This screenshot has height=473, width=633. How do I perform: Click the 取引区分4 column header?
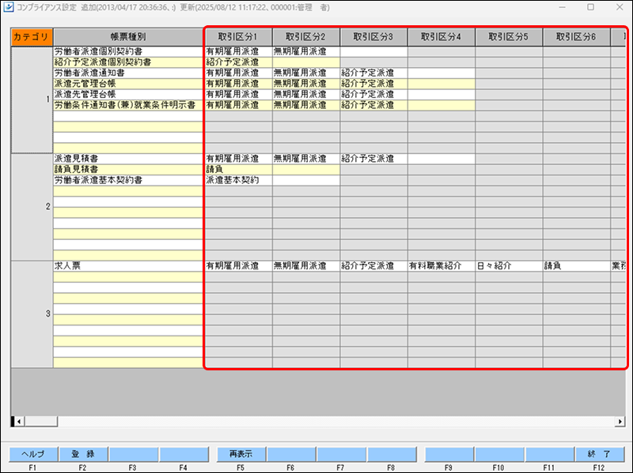[442, 37]
